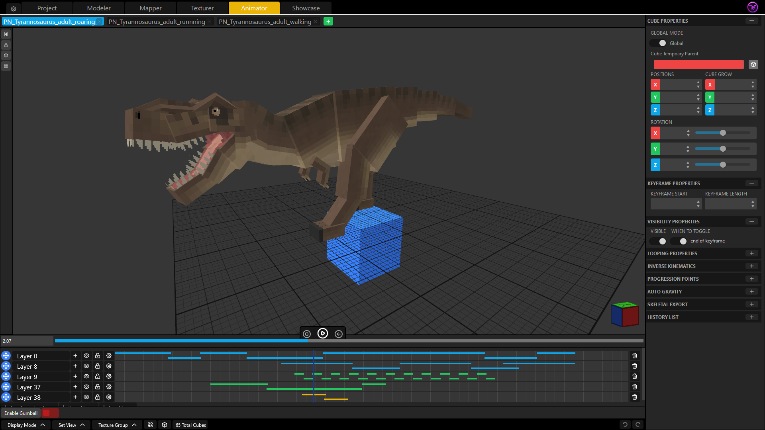Switch to the Texturer tab
The image size is (765, 430).
(x=202, y=8)
